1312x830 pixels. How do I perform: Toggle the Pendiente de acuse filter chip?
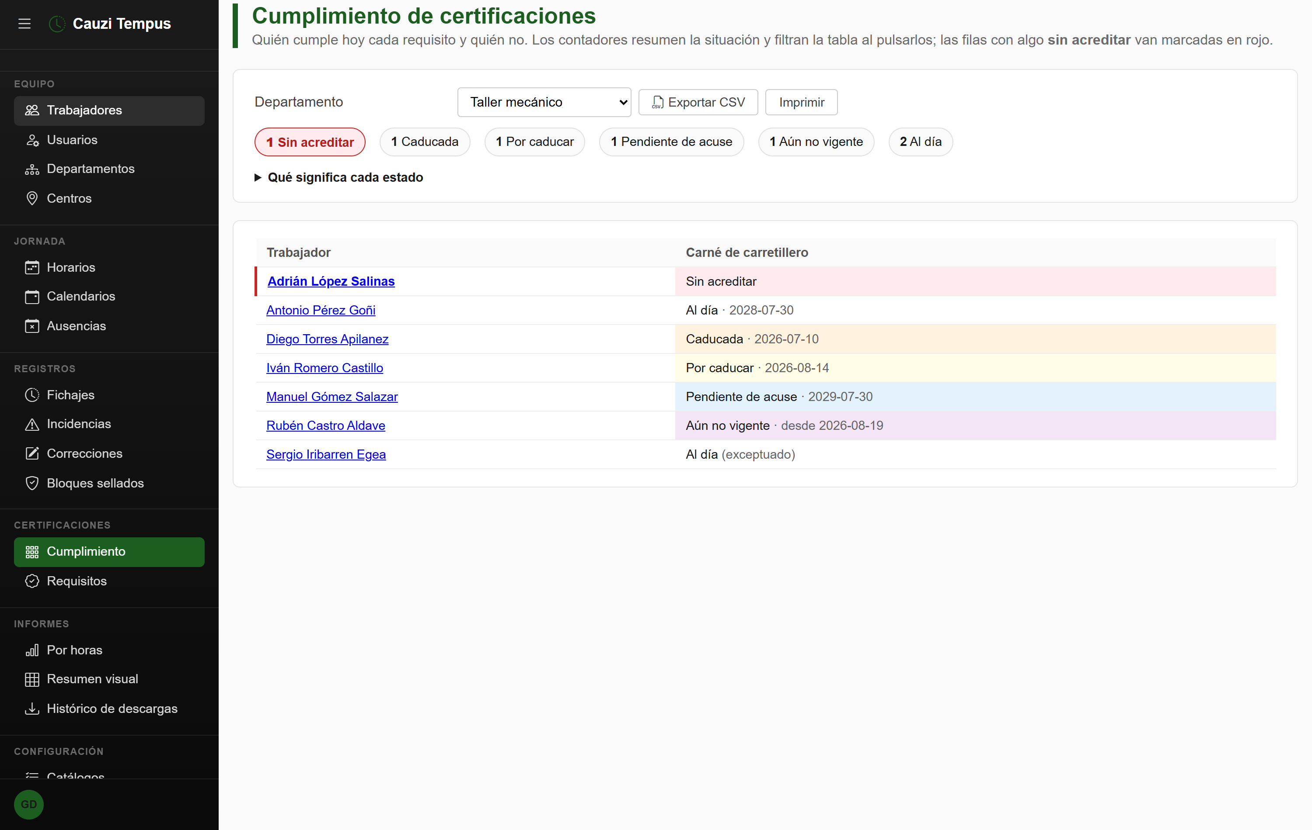pos(671,142)
